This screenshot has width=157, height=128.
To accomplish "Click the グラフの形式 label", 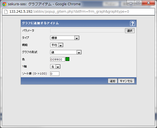I will (x=30, y=52).
